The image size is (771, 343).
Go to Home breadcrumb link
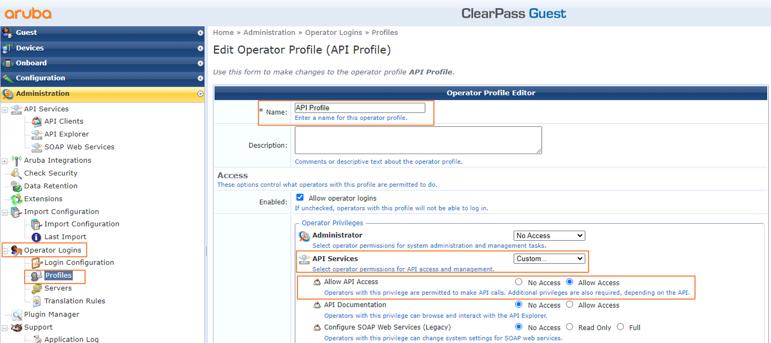[x=223, y=33]
